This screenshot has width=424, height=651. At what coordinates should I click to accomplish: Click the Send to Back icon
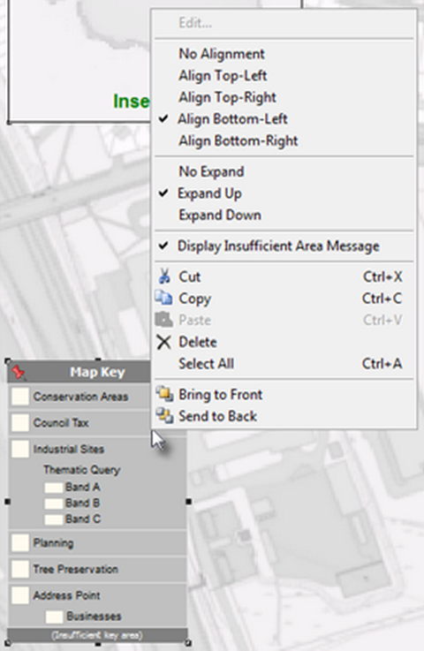click(x=164, y=415)
